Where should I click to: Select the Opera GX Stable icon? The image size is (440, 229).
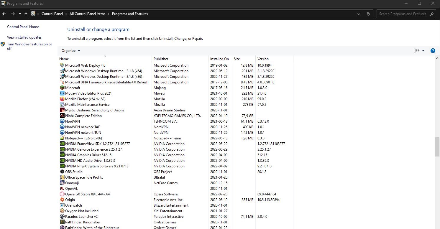pos(62,194)
